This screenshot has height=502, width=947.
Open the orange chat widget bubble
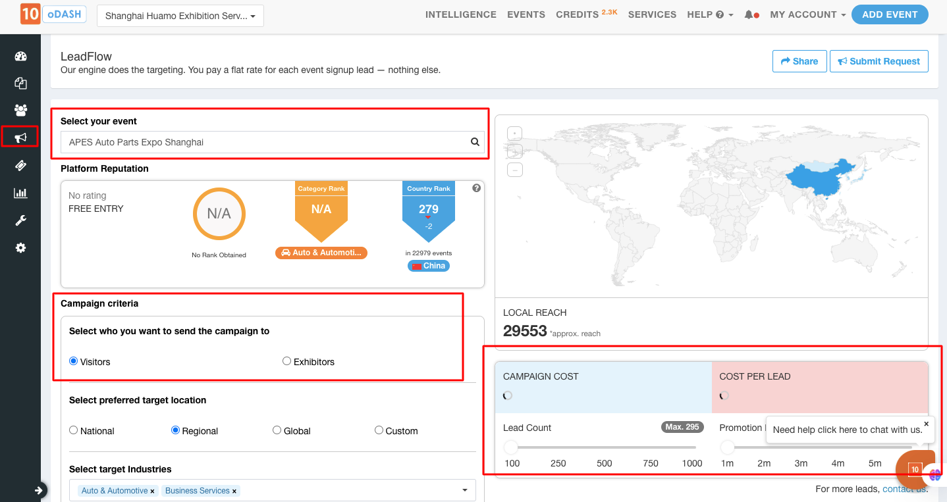pyautogui.click(x=915, y=469)
